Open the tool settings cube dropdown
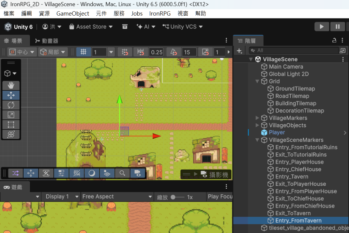This screenshot has width=349, height=233. click(x=11, y=73)
